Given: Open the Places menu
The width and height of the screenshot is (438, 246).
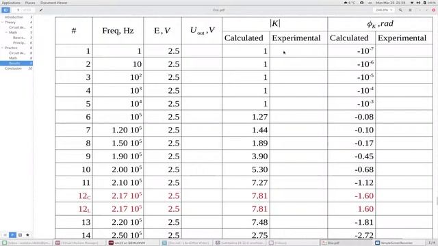Looking at the screenshot, I should (30, 3).
